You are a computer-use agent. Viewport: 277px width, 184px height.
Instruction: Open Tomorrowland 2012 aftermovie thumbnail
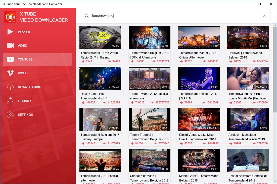point(150,79)
